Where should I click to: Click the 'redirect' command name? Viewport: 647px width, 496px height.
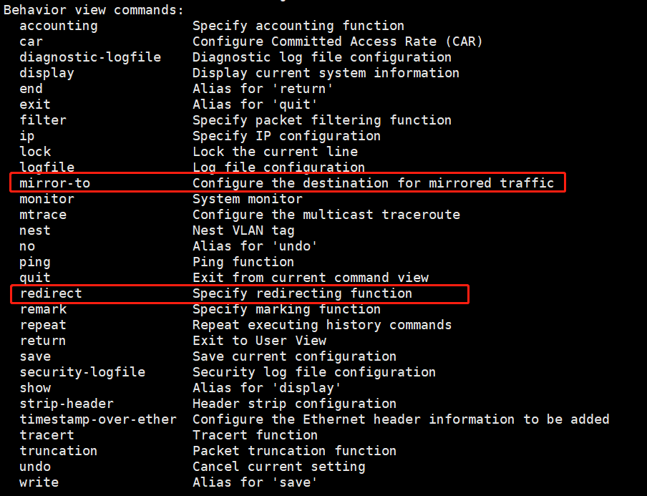coord(51,293)
